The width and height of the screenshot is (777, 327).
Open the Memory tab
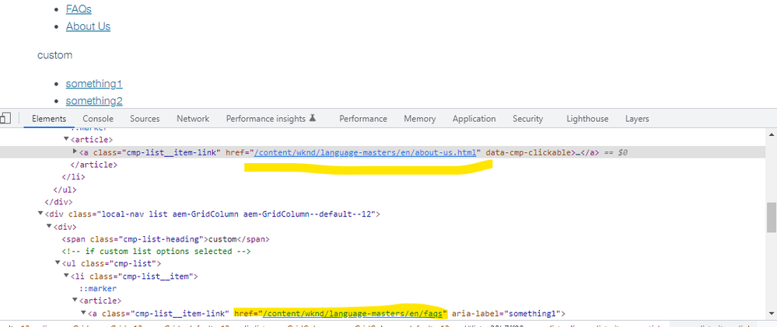tap(419, 119)
